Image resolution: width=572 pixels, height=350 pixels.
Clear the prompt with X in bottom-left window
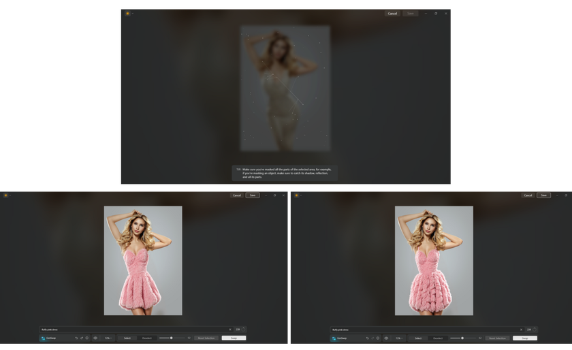[230, 330]
